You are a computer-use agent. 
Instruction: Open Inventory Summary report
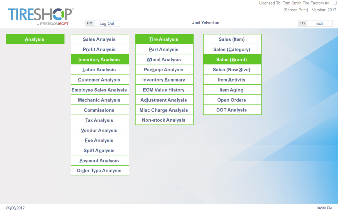(164, 80)
